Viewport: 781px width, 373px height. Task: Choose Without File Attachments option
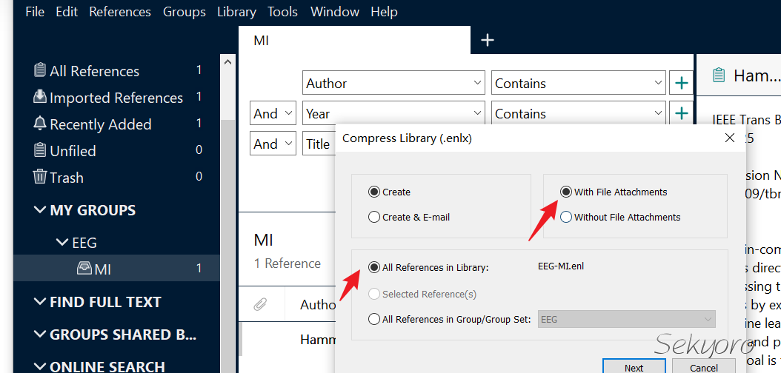(x=566, y=218)
